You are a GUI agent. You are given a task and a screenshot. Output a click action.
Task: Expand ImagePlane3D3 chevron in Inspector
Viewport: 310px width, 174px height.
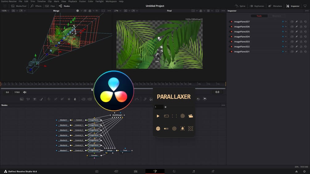(286, 42)
